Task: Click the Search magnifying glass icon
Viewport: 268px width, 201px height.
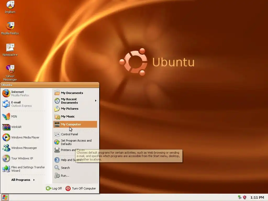Action: pos(57,168)
